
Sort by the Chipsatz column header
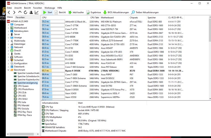tap(137, 17)
